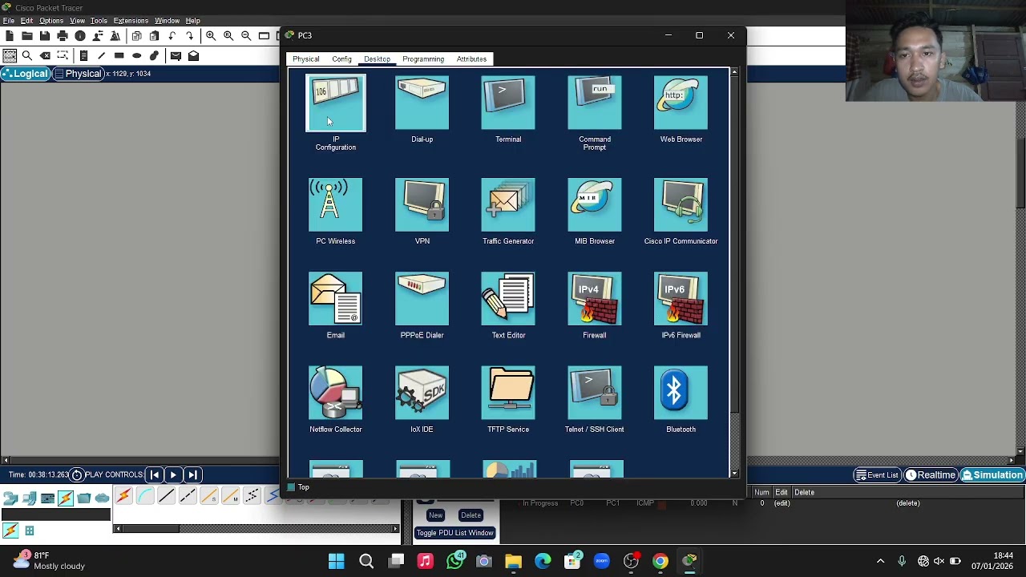Open the Edit menu
This screenshot has height=577, width=1026.
point(26,21)
